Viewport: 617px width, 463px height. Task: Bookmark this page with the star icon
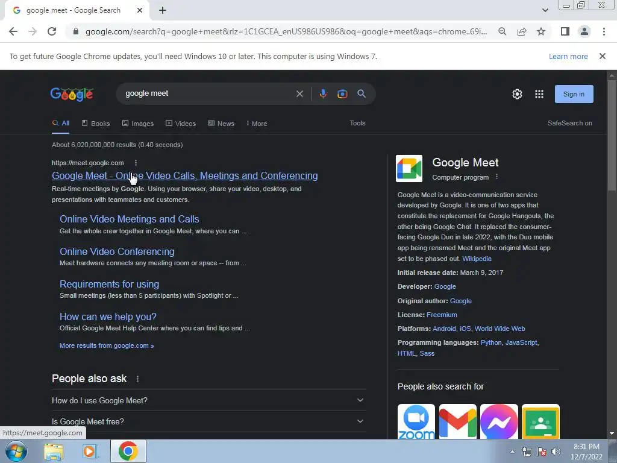[541, 31]
